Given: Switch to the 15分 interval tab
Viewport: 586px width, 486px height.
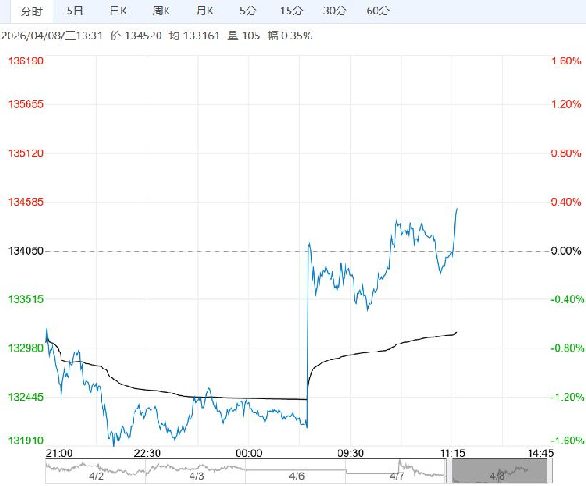Looking at the screenshot, I should coord(290,11).
